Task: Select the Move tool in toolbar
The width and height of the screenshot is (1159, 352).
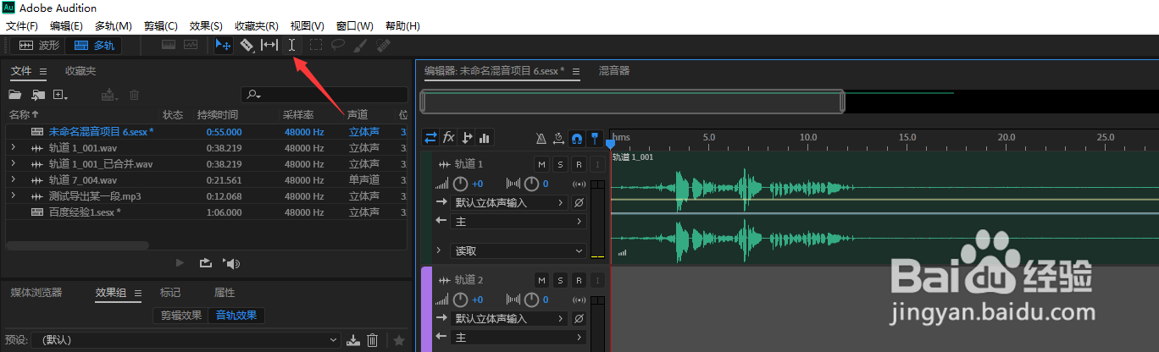Action: point(224,45)
